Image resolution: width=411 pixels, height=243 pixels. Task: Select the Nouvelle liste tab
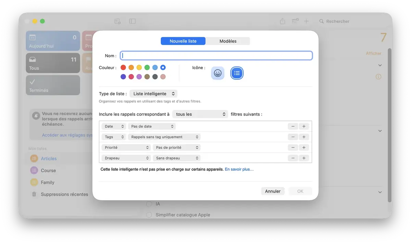coord(183,41)
